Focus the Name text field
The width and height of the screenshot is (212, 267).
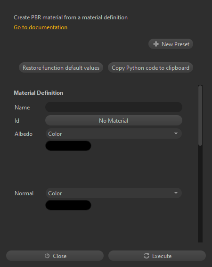[x=114, y=107]
